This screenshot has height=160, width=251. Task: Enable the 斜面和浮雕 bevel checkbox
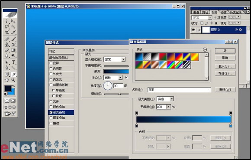pos(51,85)
